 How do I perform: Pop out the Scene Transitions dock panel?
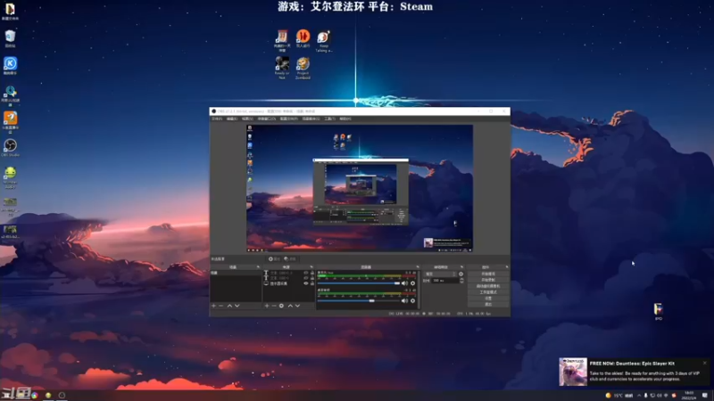(x=461, y=266)
